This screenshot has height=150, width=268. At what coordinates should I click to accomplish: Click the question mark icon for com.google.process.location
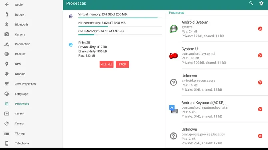[x=174, y=136]
